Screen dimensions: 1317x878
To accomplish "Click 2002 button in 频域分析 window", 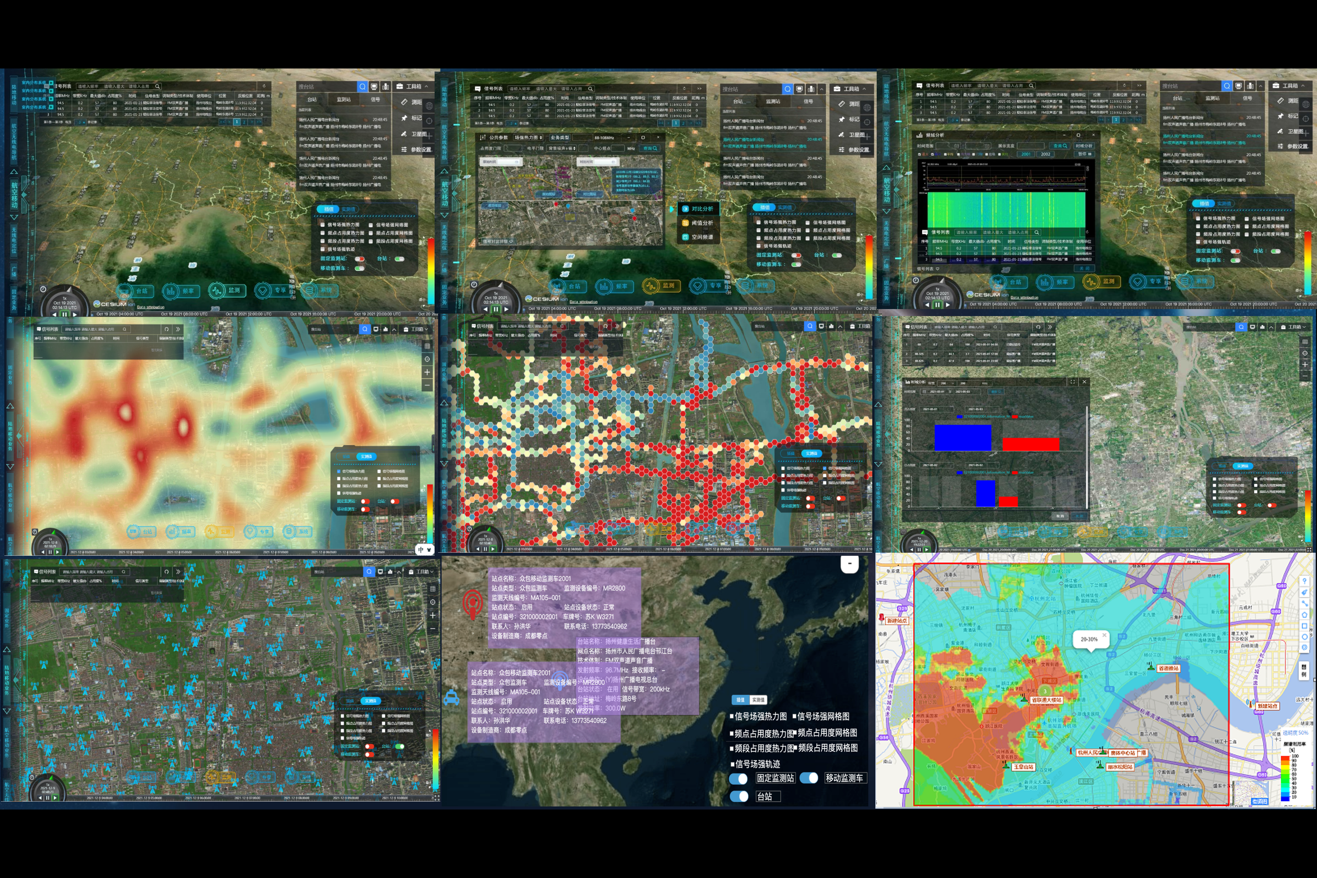I will pyautogui.click(x=1046, y=154).
